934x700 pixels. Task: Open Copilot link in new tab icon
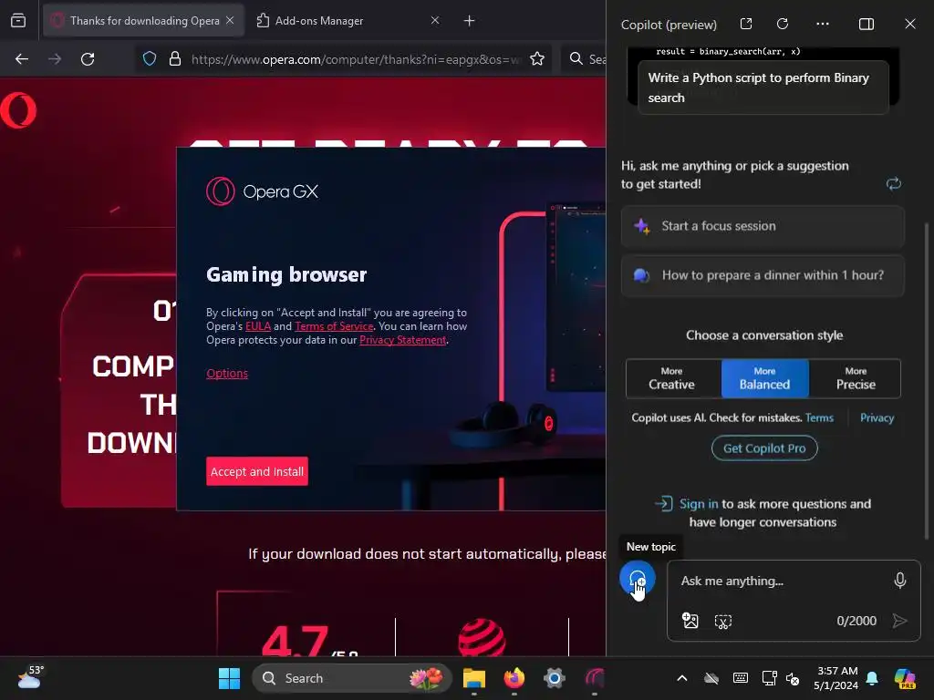(746, 24)
